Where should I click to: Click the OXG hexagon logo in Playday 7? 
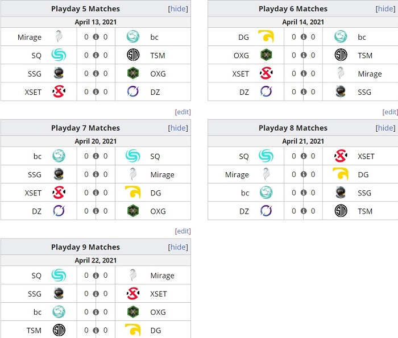coord(133,211)
